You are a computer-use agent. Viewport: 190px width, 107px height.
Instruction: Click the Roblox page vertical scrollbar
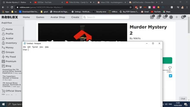189,25
